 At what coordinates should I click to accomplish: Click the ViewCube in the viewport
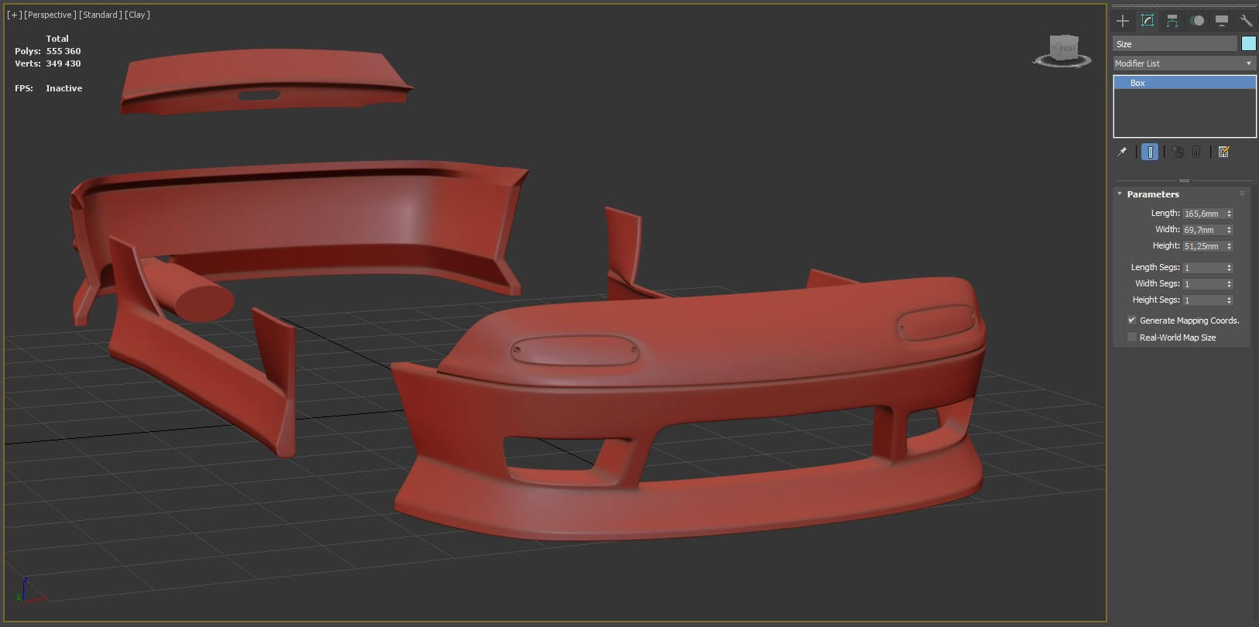(x=1063, y=50)
